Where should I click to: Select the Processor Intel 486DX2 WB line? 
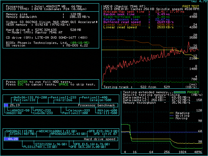tap(44, 6)
